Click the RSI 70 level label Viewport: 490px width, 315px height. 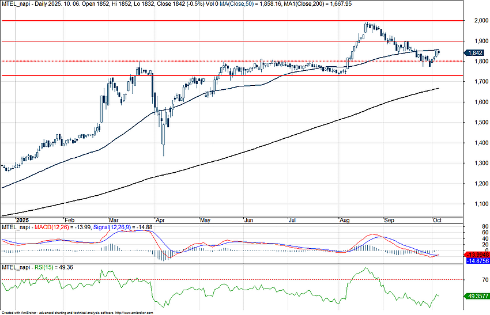click(x=470, y=279)
